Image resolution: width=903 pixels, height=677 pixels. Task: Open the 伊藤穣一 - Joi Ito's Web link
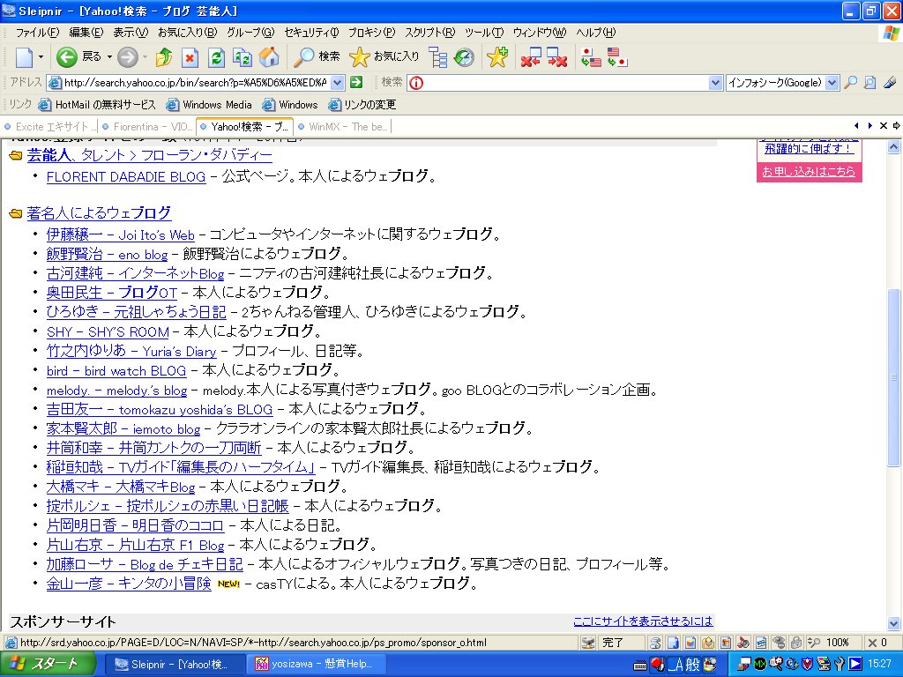coord(120,234)
